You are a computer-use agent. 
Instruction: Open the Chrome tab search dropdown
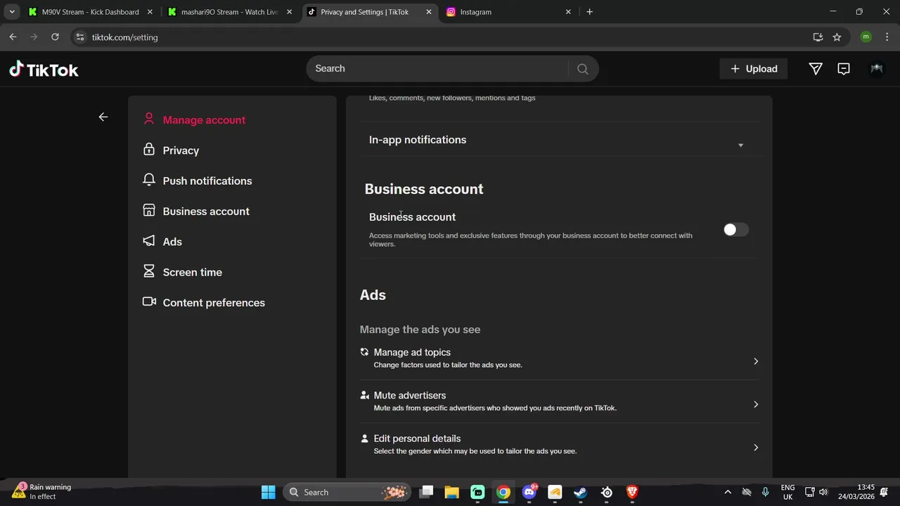point(12,12)
